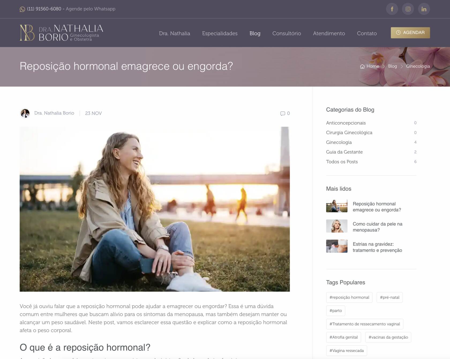Open Estrias na gravidez post link
The image size is (450, 359).
point(377,247)
